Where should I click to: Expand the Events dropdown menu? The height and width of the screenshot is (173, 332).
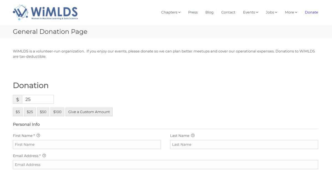tap(250, 12)
